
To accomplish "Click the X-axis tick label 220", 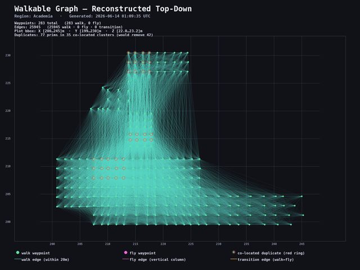I will click(163, 244).
